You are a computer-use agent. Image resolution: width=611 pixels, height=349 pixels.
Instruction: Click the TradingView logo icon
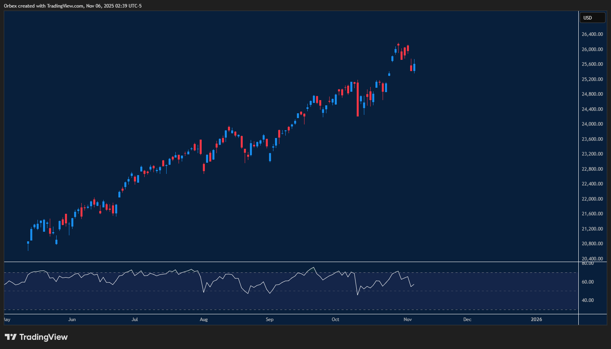click(x=11, y=337)
